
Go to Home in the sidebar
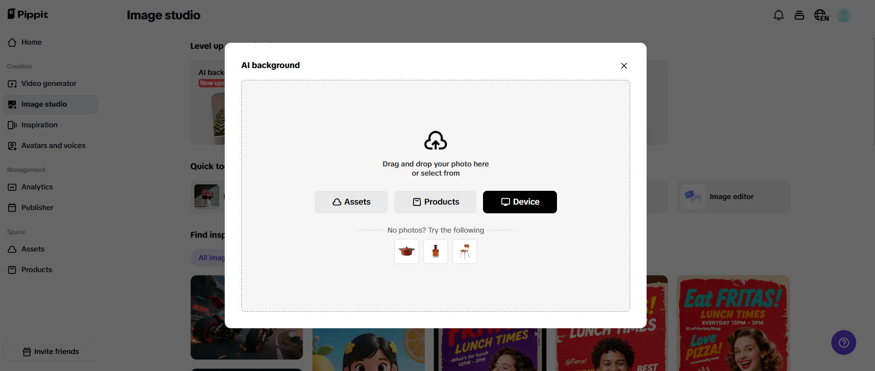(x=31, y=42)
